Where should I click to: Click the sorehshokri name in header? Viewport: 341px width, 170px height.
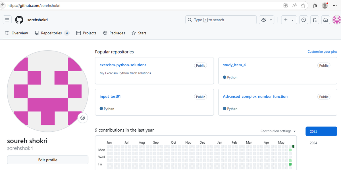(38, 20)
